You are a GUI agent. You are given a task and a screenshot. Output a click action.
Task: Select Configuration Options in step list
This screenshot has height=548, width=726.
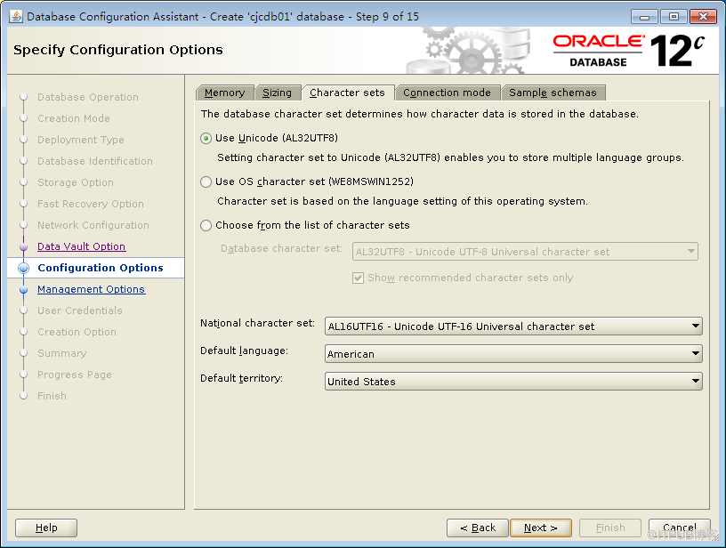click(x=101, y=268)
